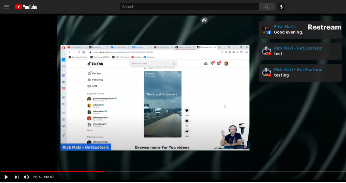Select Following in TikTok sidebar
The height and width of the screenshot is (183, 346).
(x=95, y=80)
